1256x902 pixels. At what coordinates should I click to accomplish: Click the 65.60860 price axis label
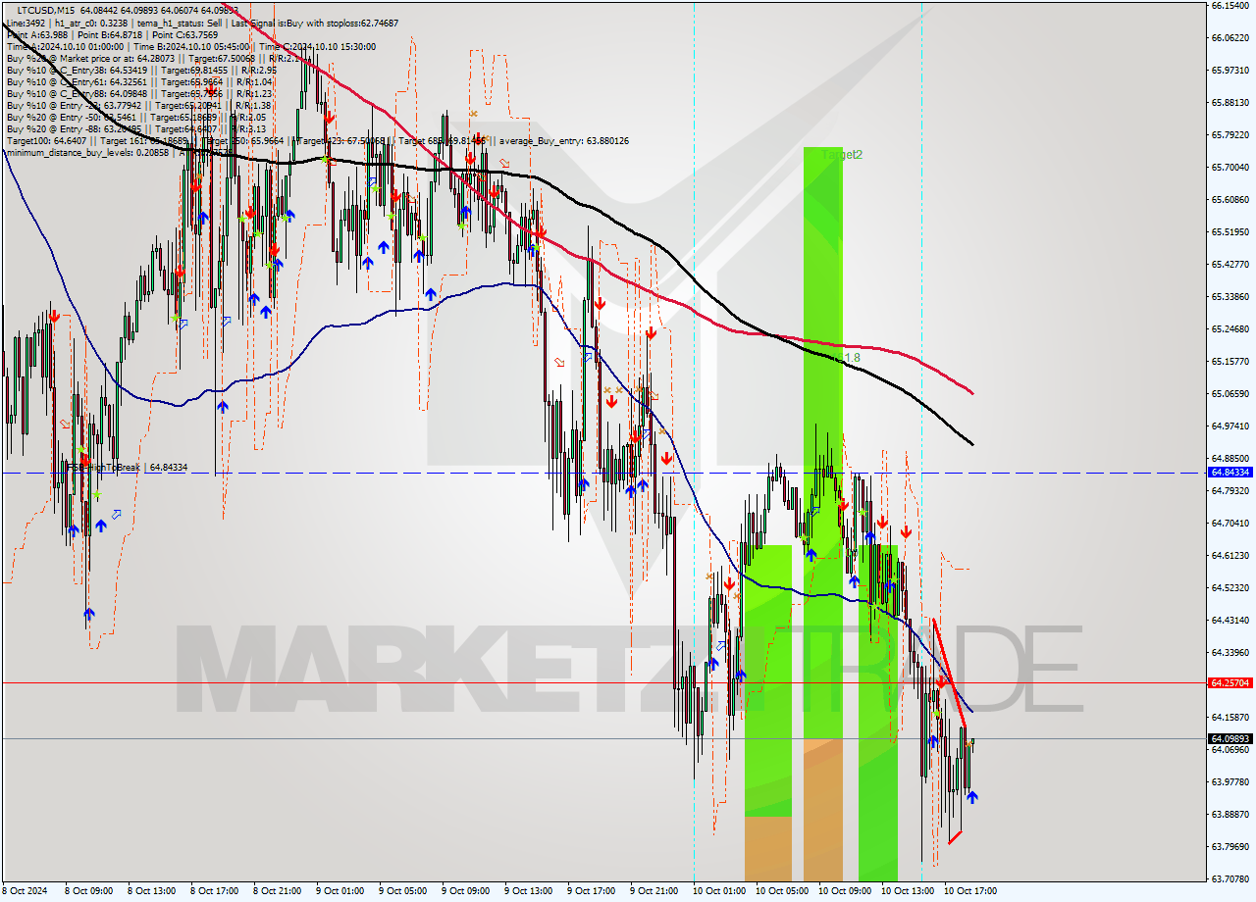(1230, 199)
